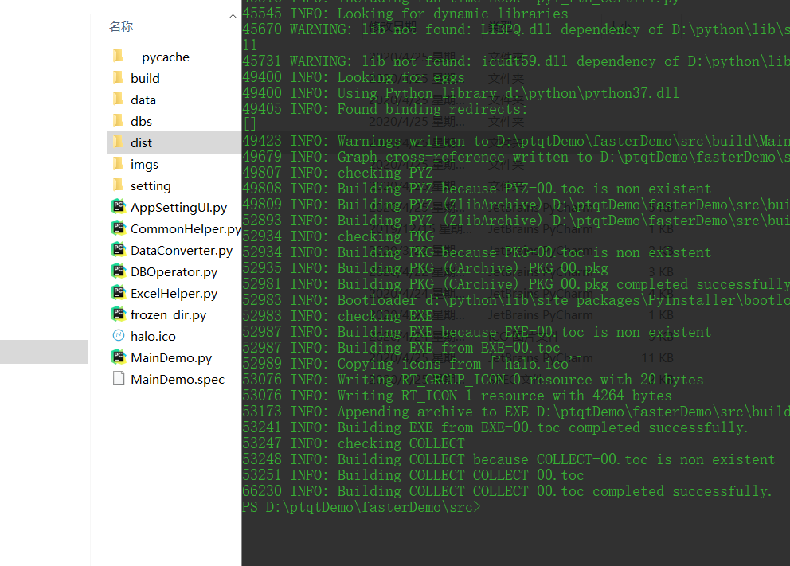Click the PyCharm icon of MainDemo.py
The image size is (790, 566).
coord(119,357)
